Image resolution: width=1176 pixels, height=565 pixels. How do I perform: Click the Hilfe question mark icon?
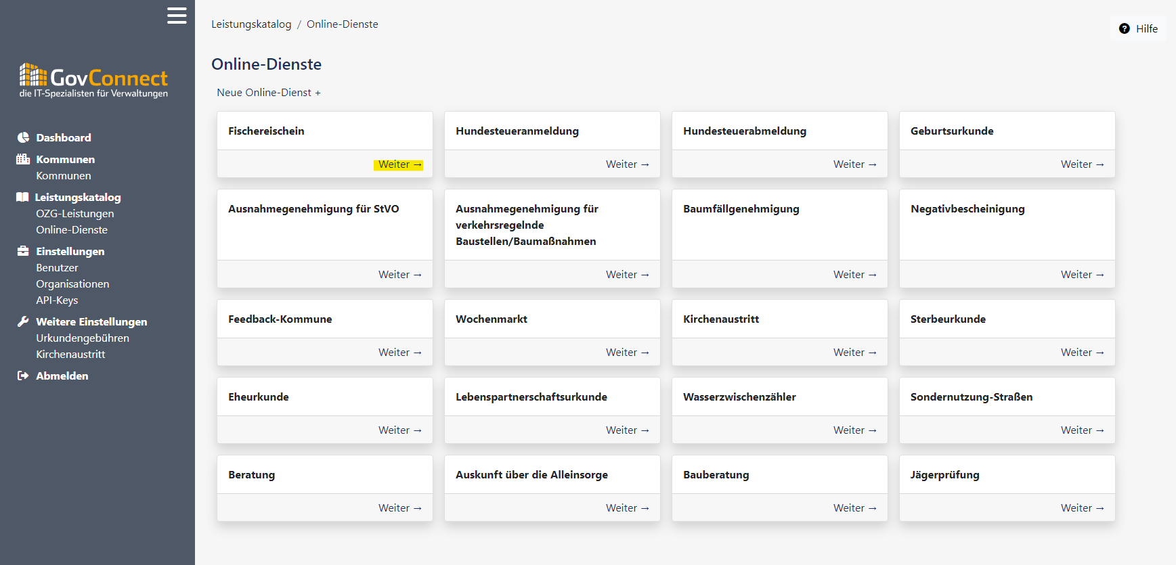tap(1125, 28)
